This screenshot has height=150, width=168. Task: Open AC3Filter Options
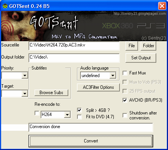98,87
